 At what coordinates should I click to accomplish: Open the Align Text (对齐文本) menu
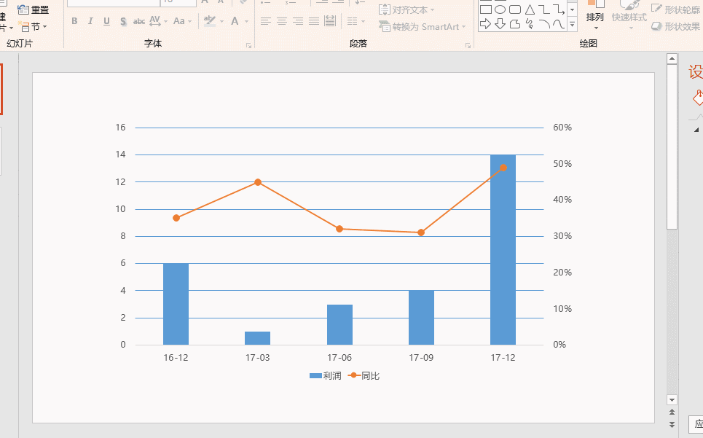point(407,9)
